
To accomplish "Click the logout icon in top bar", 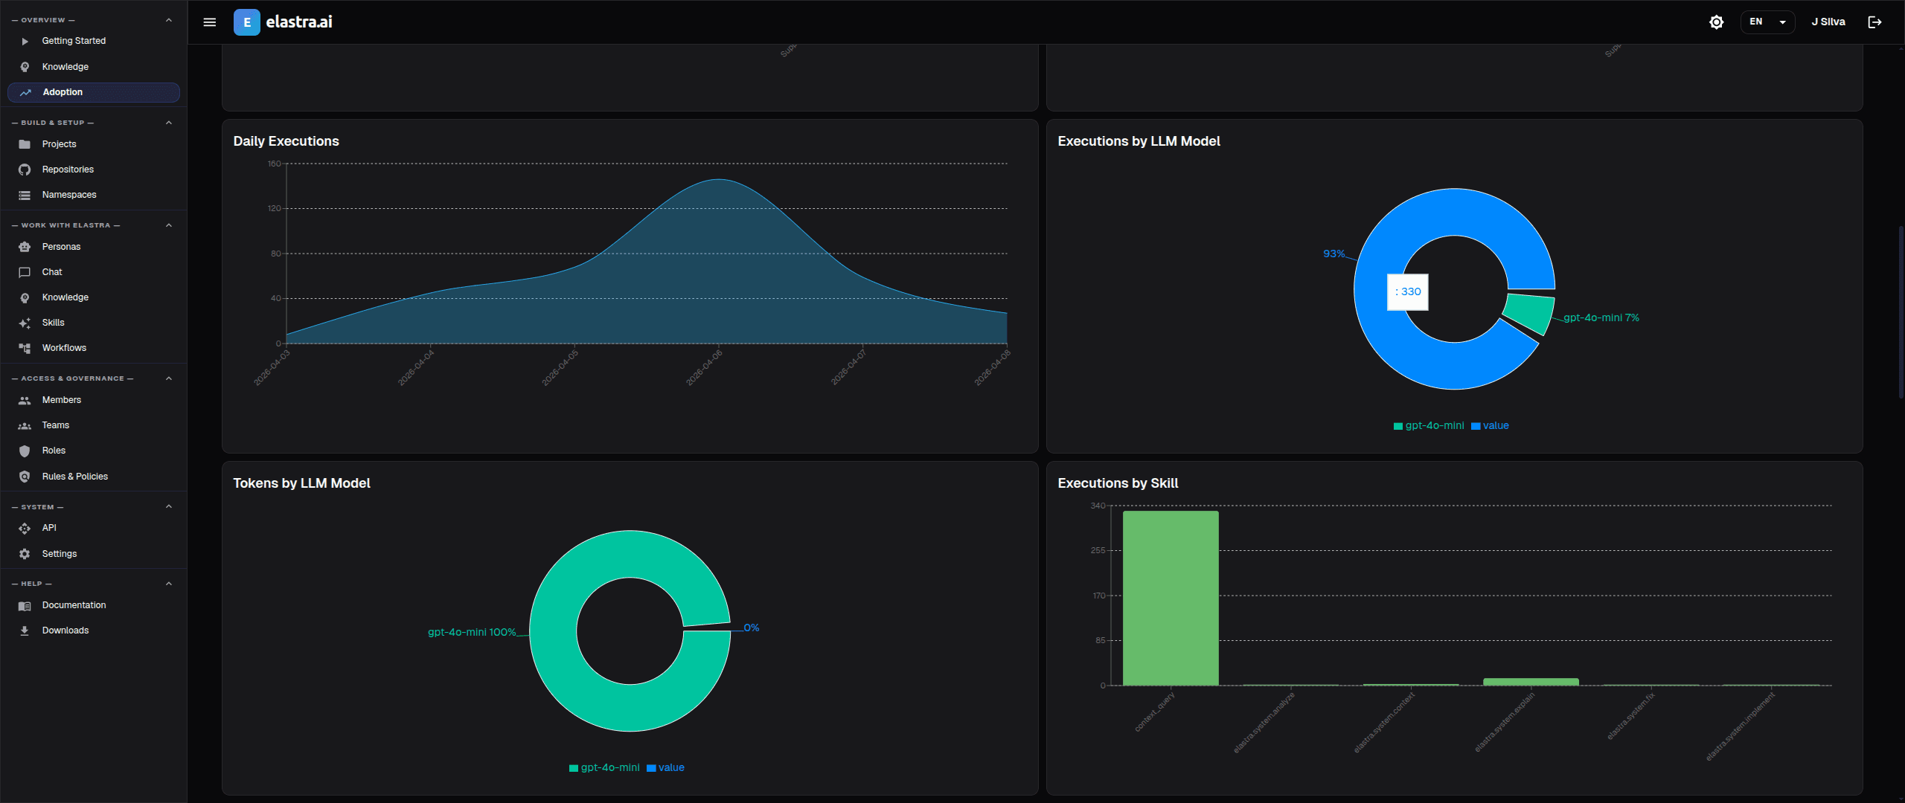I will pyautogui.click(x=1874, y=22).
